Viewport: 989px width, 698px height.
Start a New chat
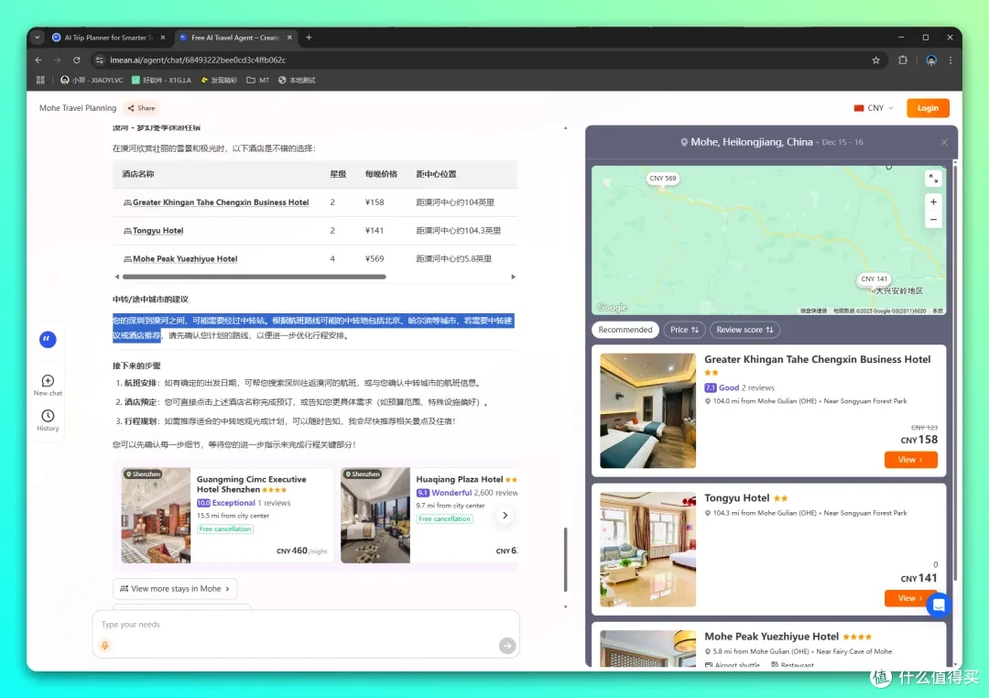[x=48, y=385]
